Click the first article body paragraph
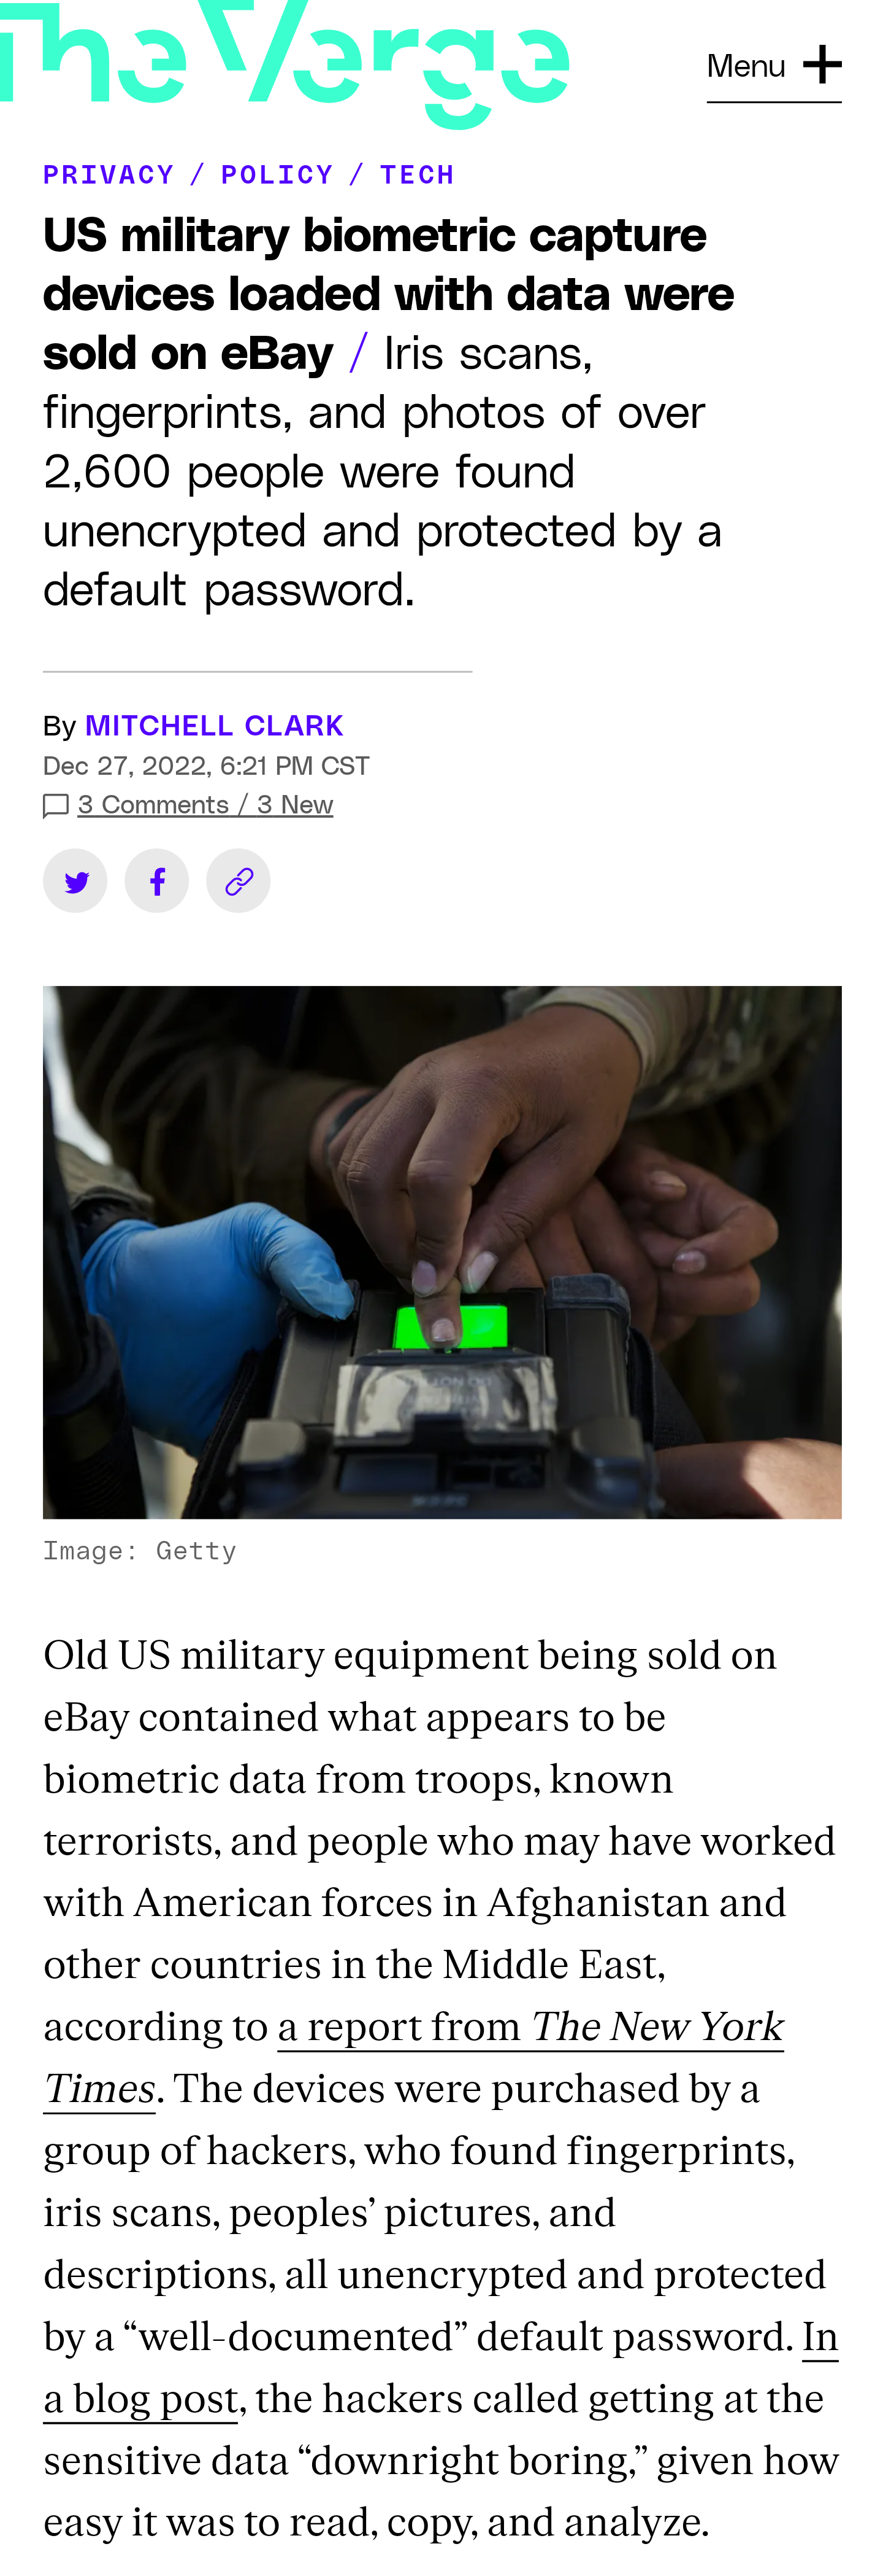 [x=440, y=1840]
